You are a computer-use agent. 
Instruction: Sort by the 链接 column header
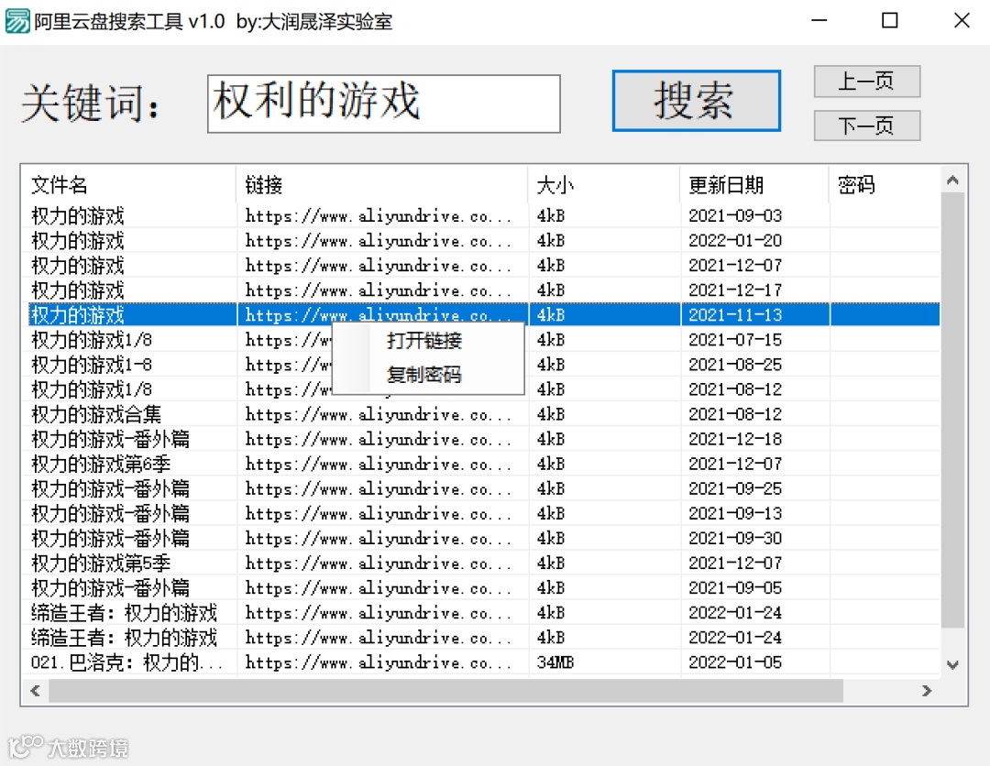pos(381,185)
